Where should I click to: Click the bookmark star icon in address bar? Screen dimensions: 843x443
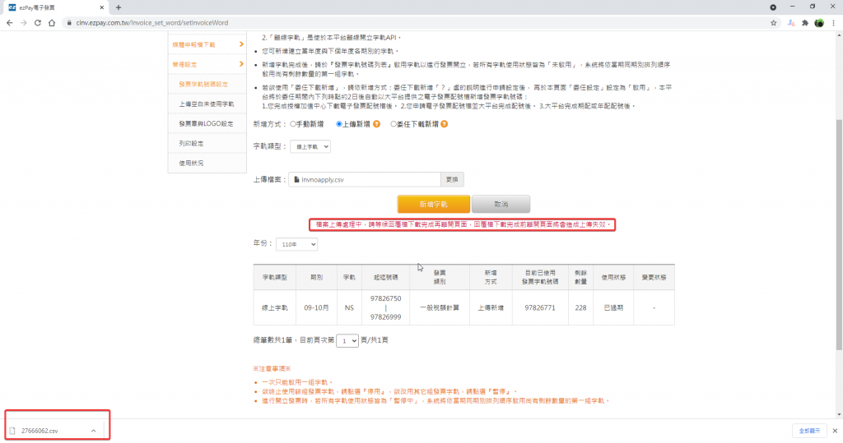point(774,23)
